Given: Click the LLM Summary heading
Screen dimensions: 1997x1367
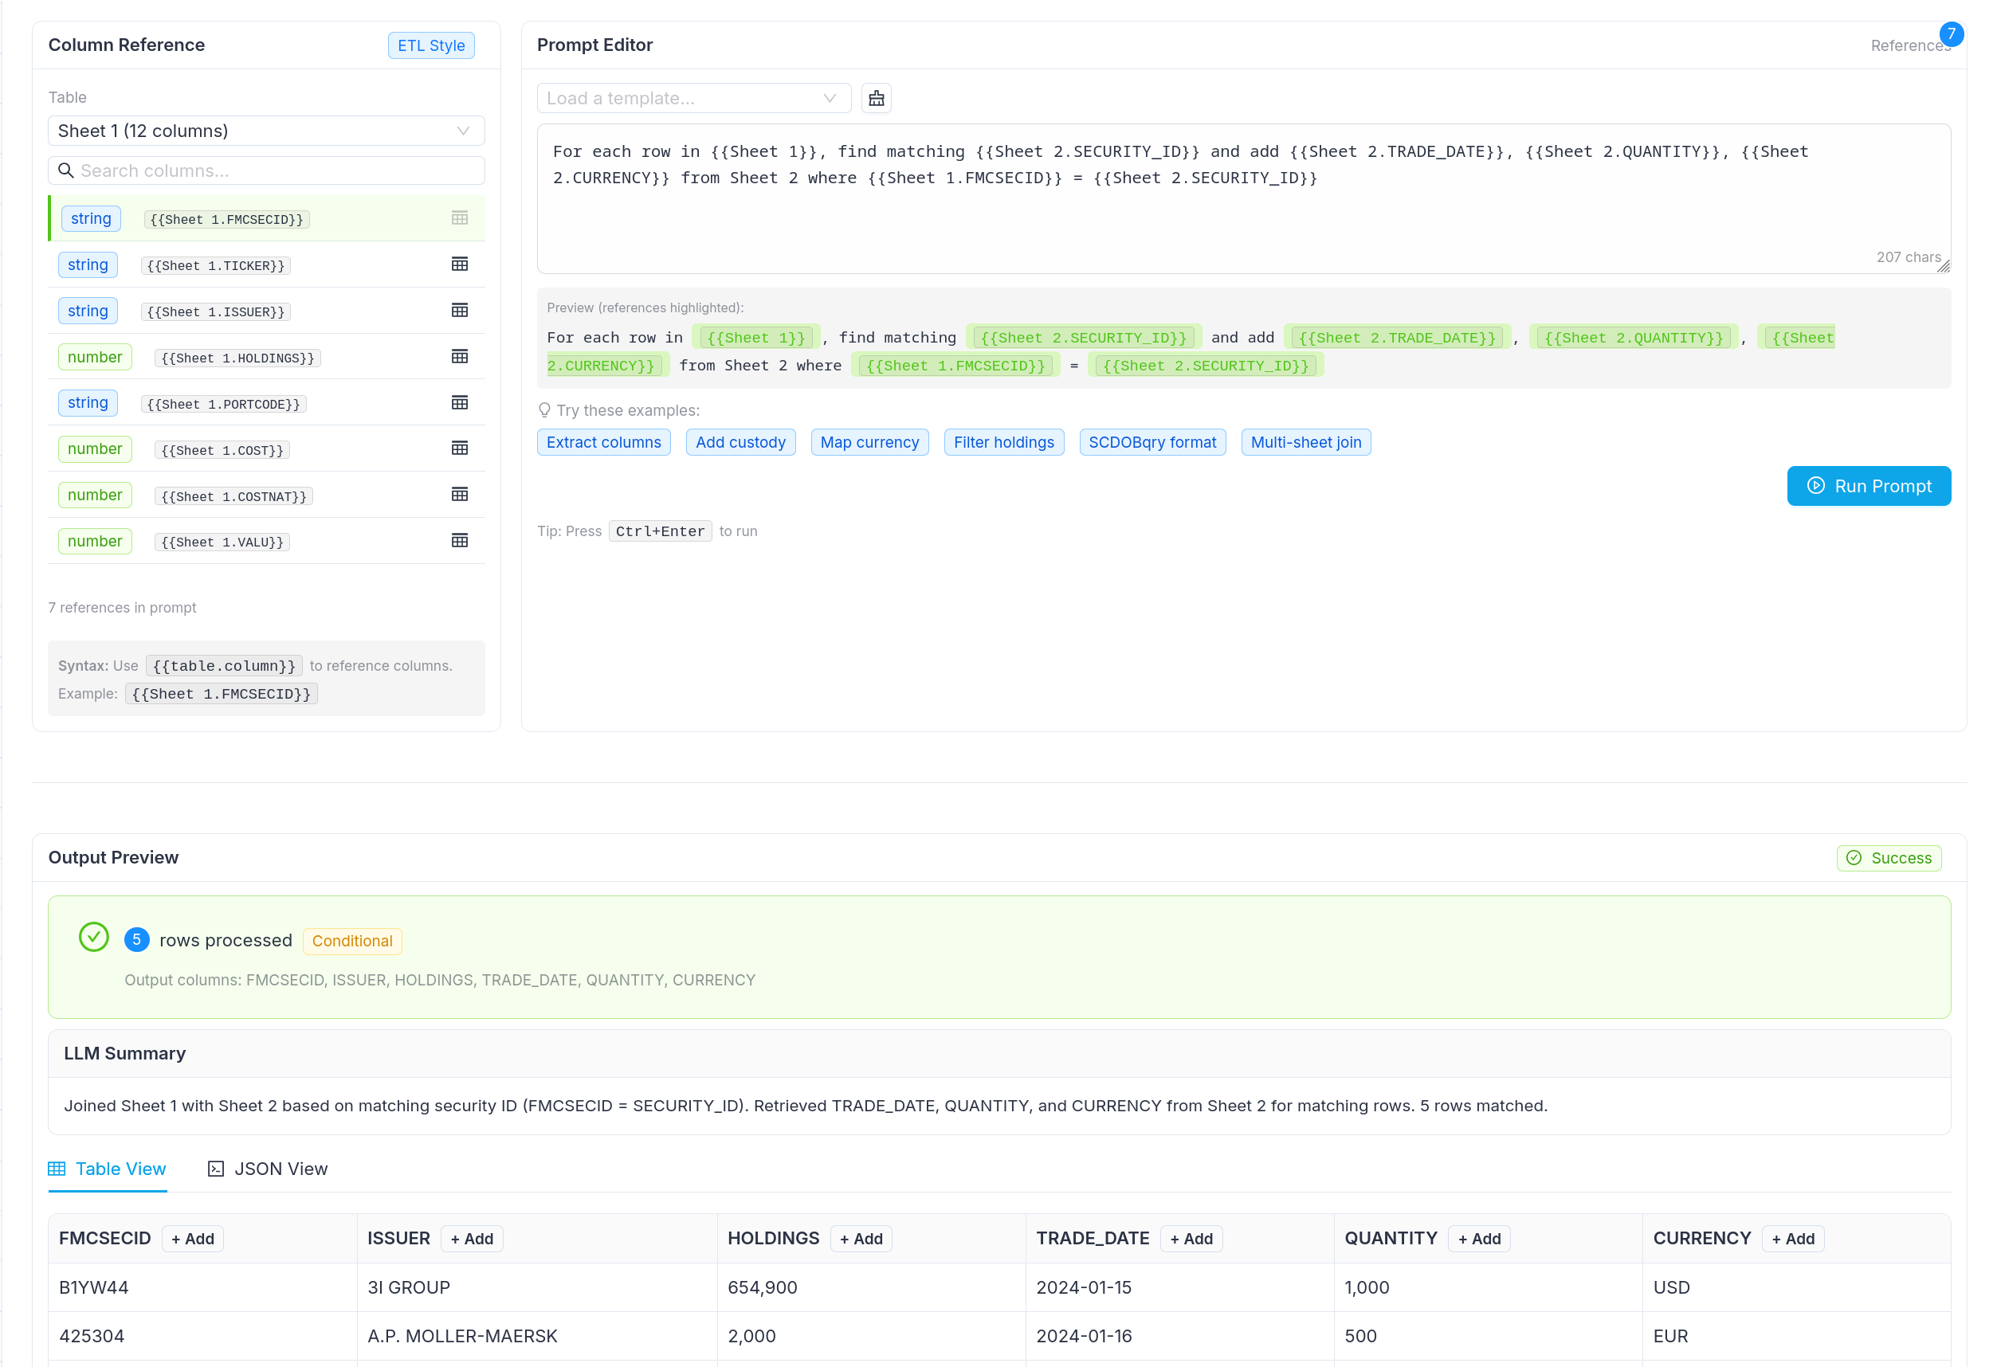Looking at the screenshot, I should click(124, 1053).
